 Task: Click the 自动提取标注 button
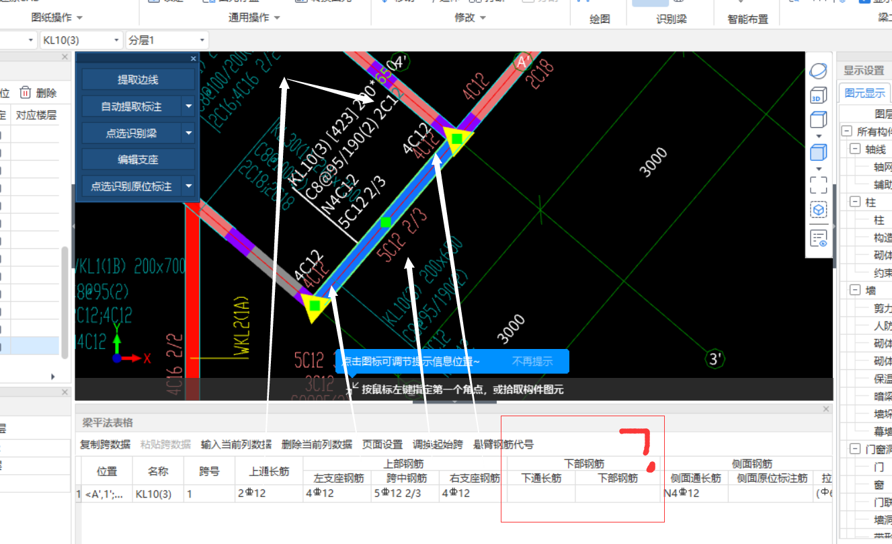click(x=132, y=106)
